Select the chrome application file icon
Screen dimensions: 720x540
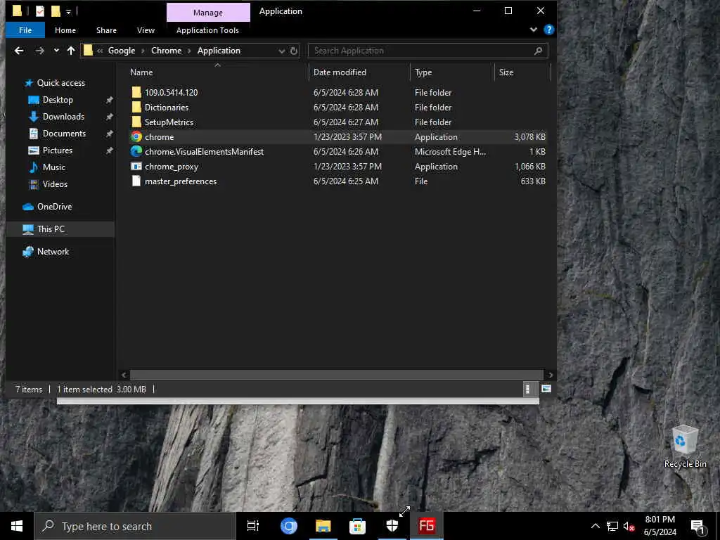coord(136,137)
